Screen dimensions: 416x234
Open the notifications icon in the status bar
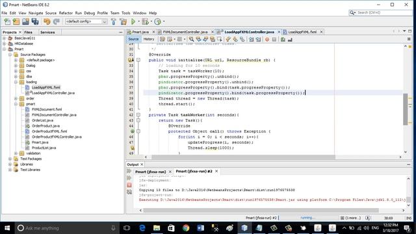pos(368,218)
